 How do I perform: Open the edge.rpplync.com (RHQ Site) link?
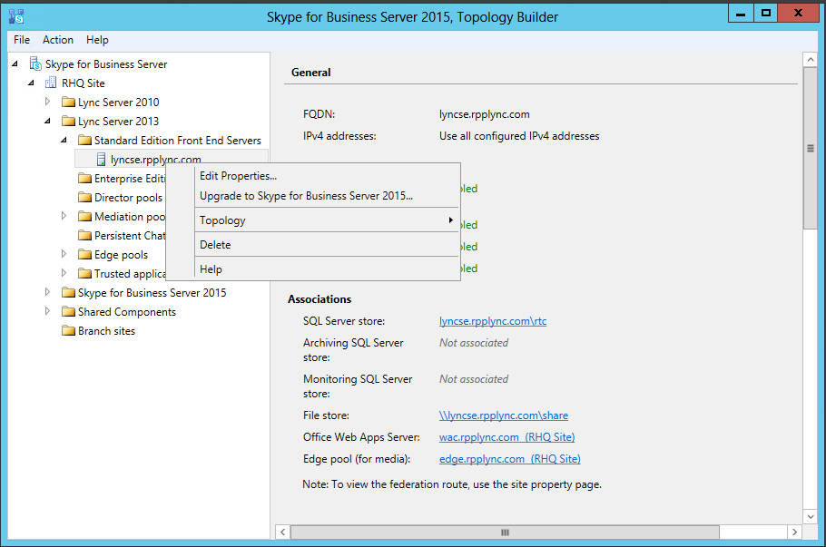[510, 459]
